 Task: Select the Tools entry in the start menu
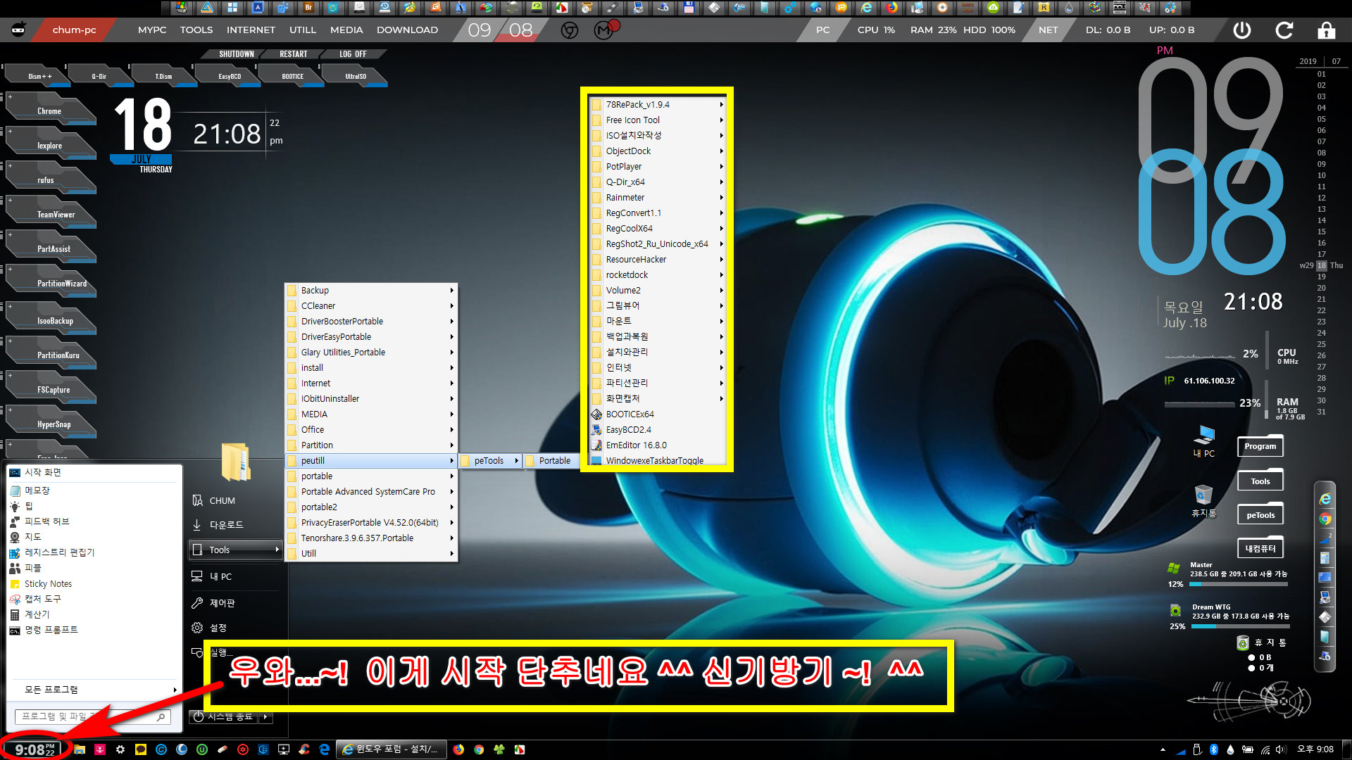(236, 550)
